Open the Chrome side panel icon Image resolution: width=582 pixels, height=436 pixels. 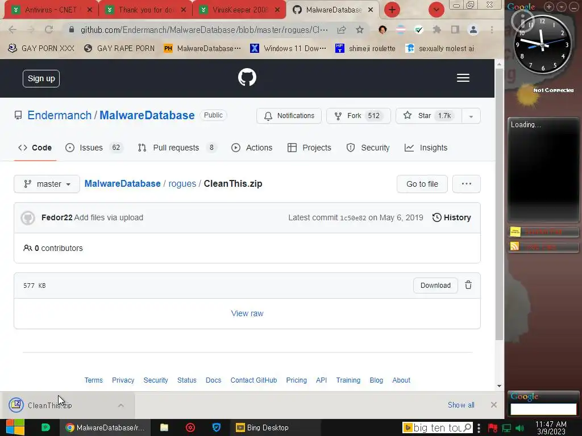click(x=455, y=30)
